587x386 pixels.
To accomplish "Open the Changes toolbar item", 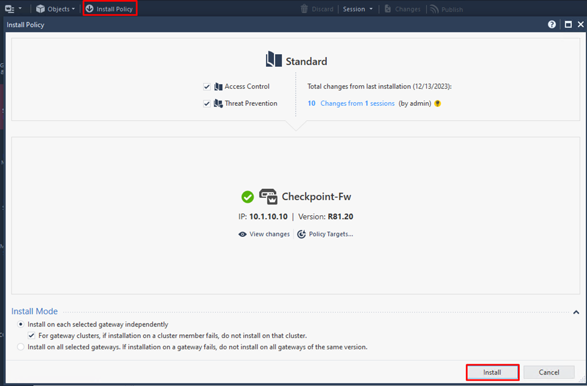I will 402,9.
